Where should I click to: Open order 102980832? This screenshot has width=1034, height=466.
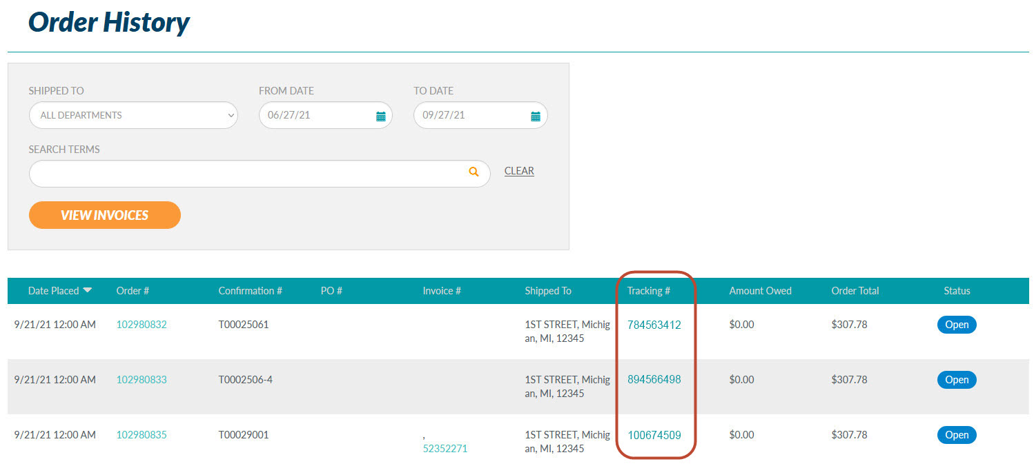pos(142,325)
